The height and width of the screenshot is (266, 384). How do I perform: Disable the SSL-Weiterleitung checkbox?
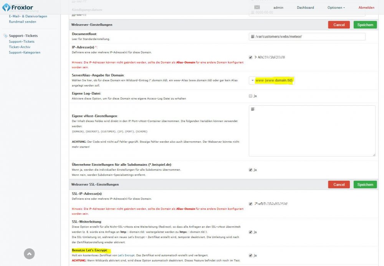[250, 232]
